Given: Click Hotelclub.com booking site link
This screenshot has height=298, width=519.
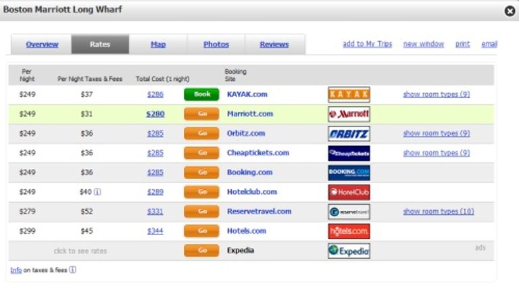Looking at the screenshot, I should click(252, 192).
